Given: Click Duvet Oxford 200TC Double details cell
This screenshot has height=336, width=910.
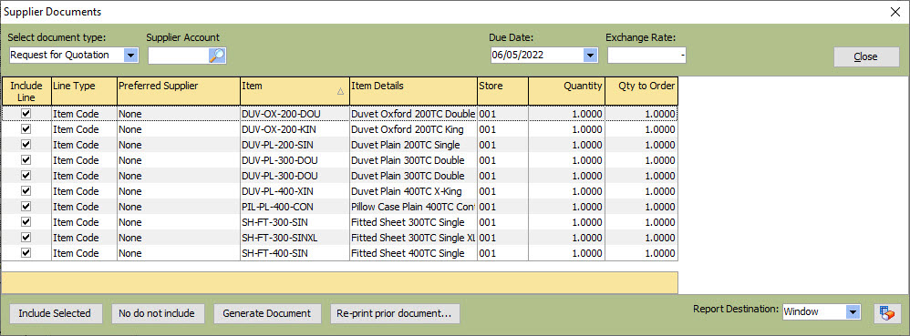Looking at the screenshot, I should coord(414,114).
